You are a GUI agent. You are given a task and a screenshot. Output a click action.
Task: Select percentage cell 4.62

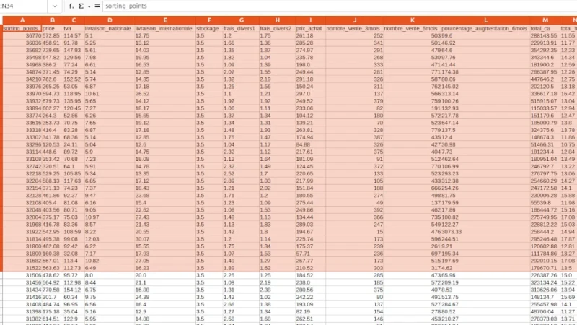485,268
